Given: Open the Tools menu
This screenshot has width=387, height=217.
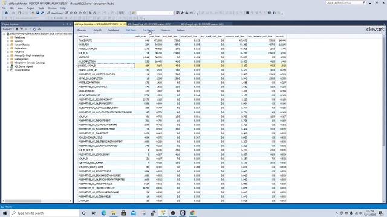Looking at the screenshot, I should (x=41, y=8).
